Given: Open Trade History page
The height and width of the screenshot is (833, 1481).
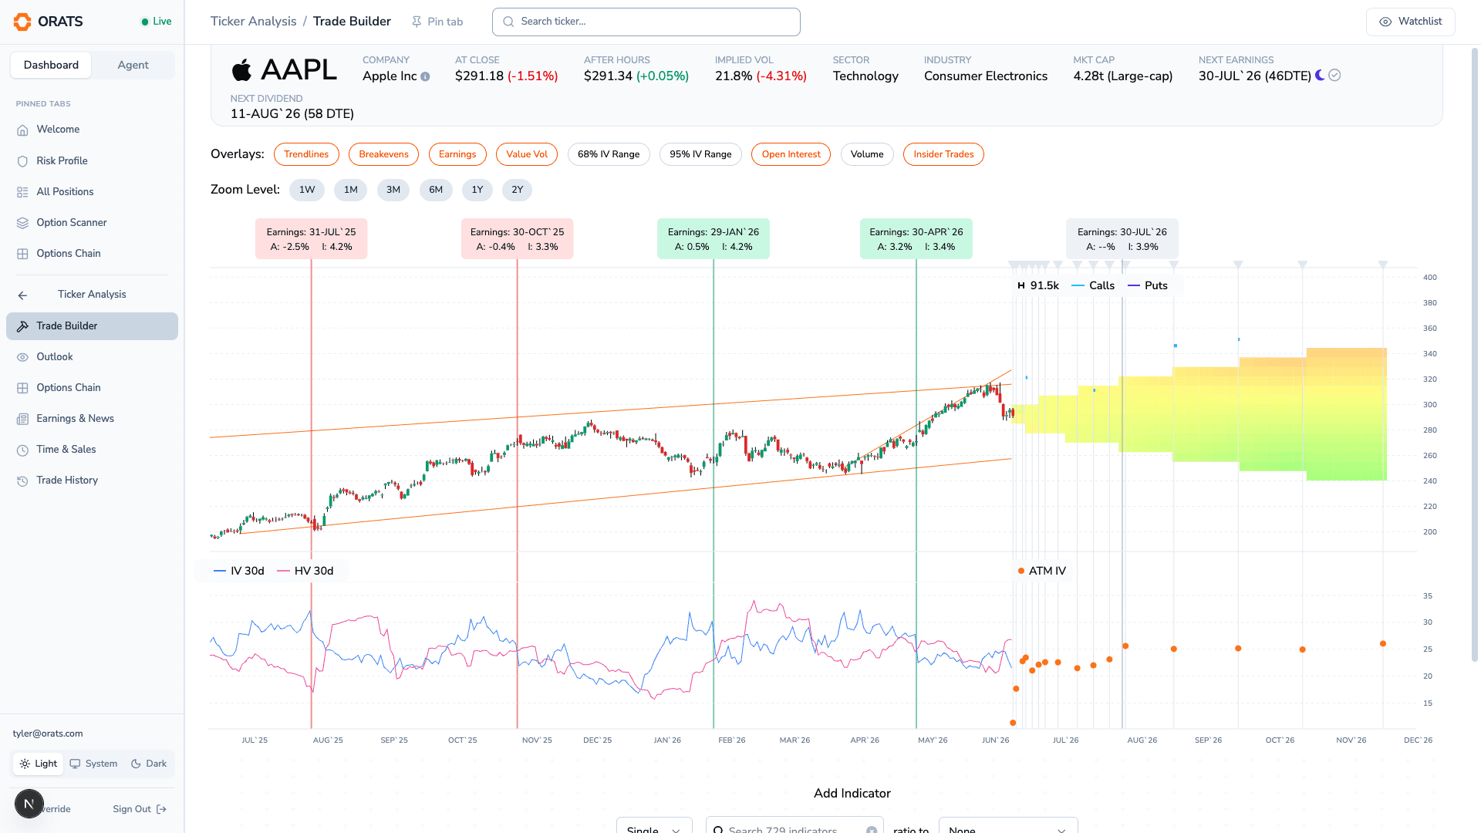Looking at the screenshot, I should point(92,481).
